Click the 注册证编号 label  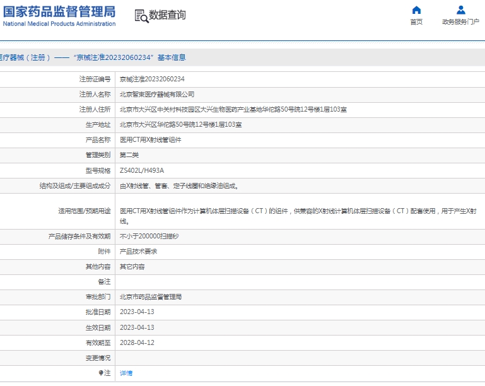point(95,79)
